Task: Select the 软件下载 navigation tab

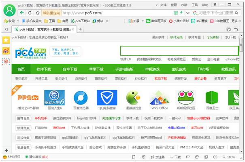Action: pos(44,69)
